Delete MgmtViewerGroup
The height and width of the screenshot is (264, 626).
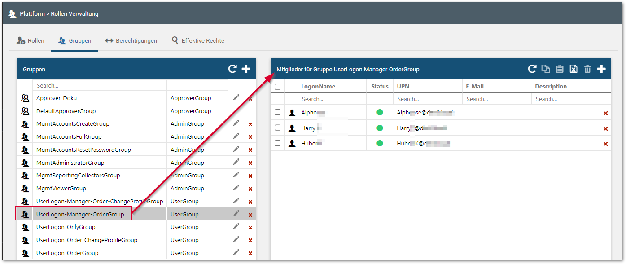click(x=250, y=189)
